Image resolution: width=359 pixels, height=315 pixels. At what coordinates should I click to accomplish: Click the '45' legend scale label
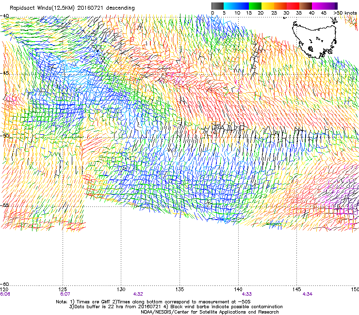point(324,13)
